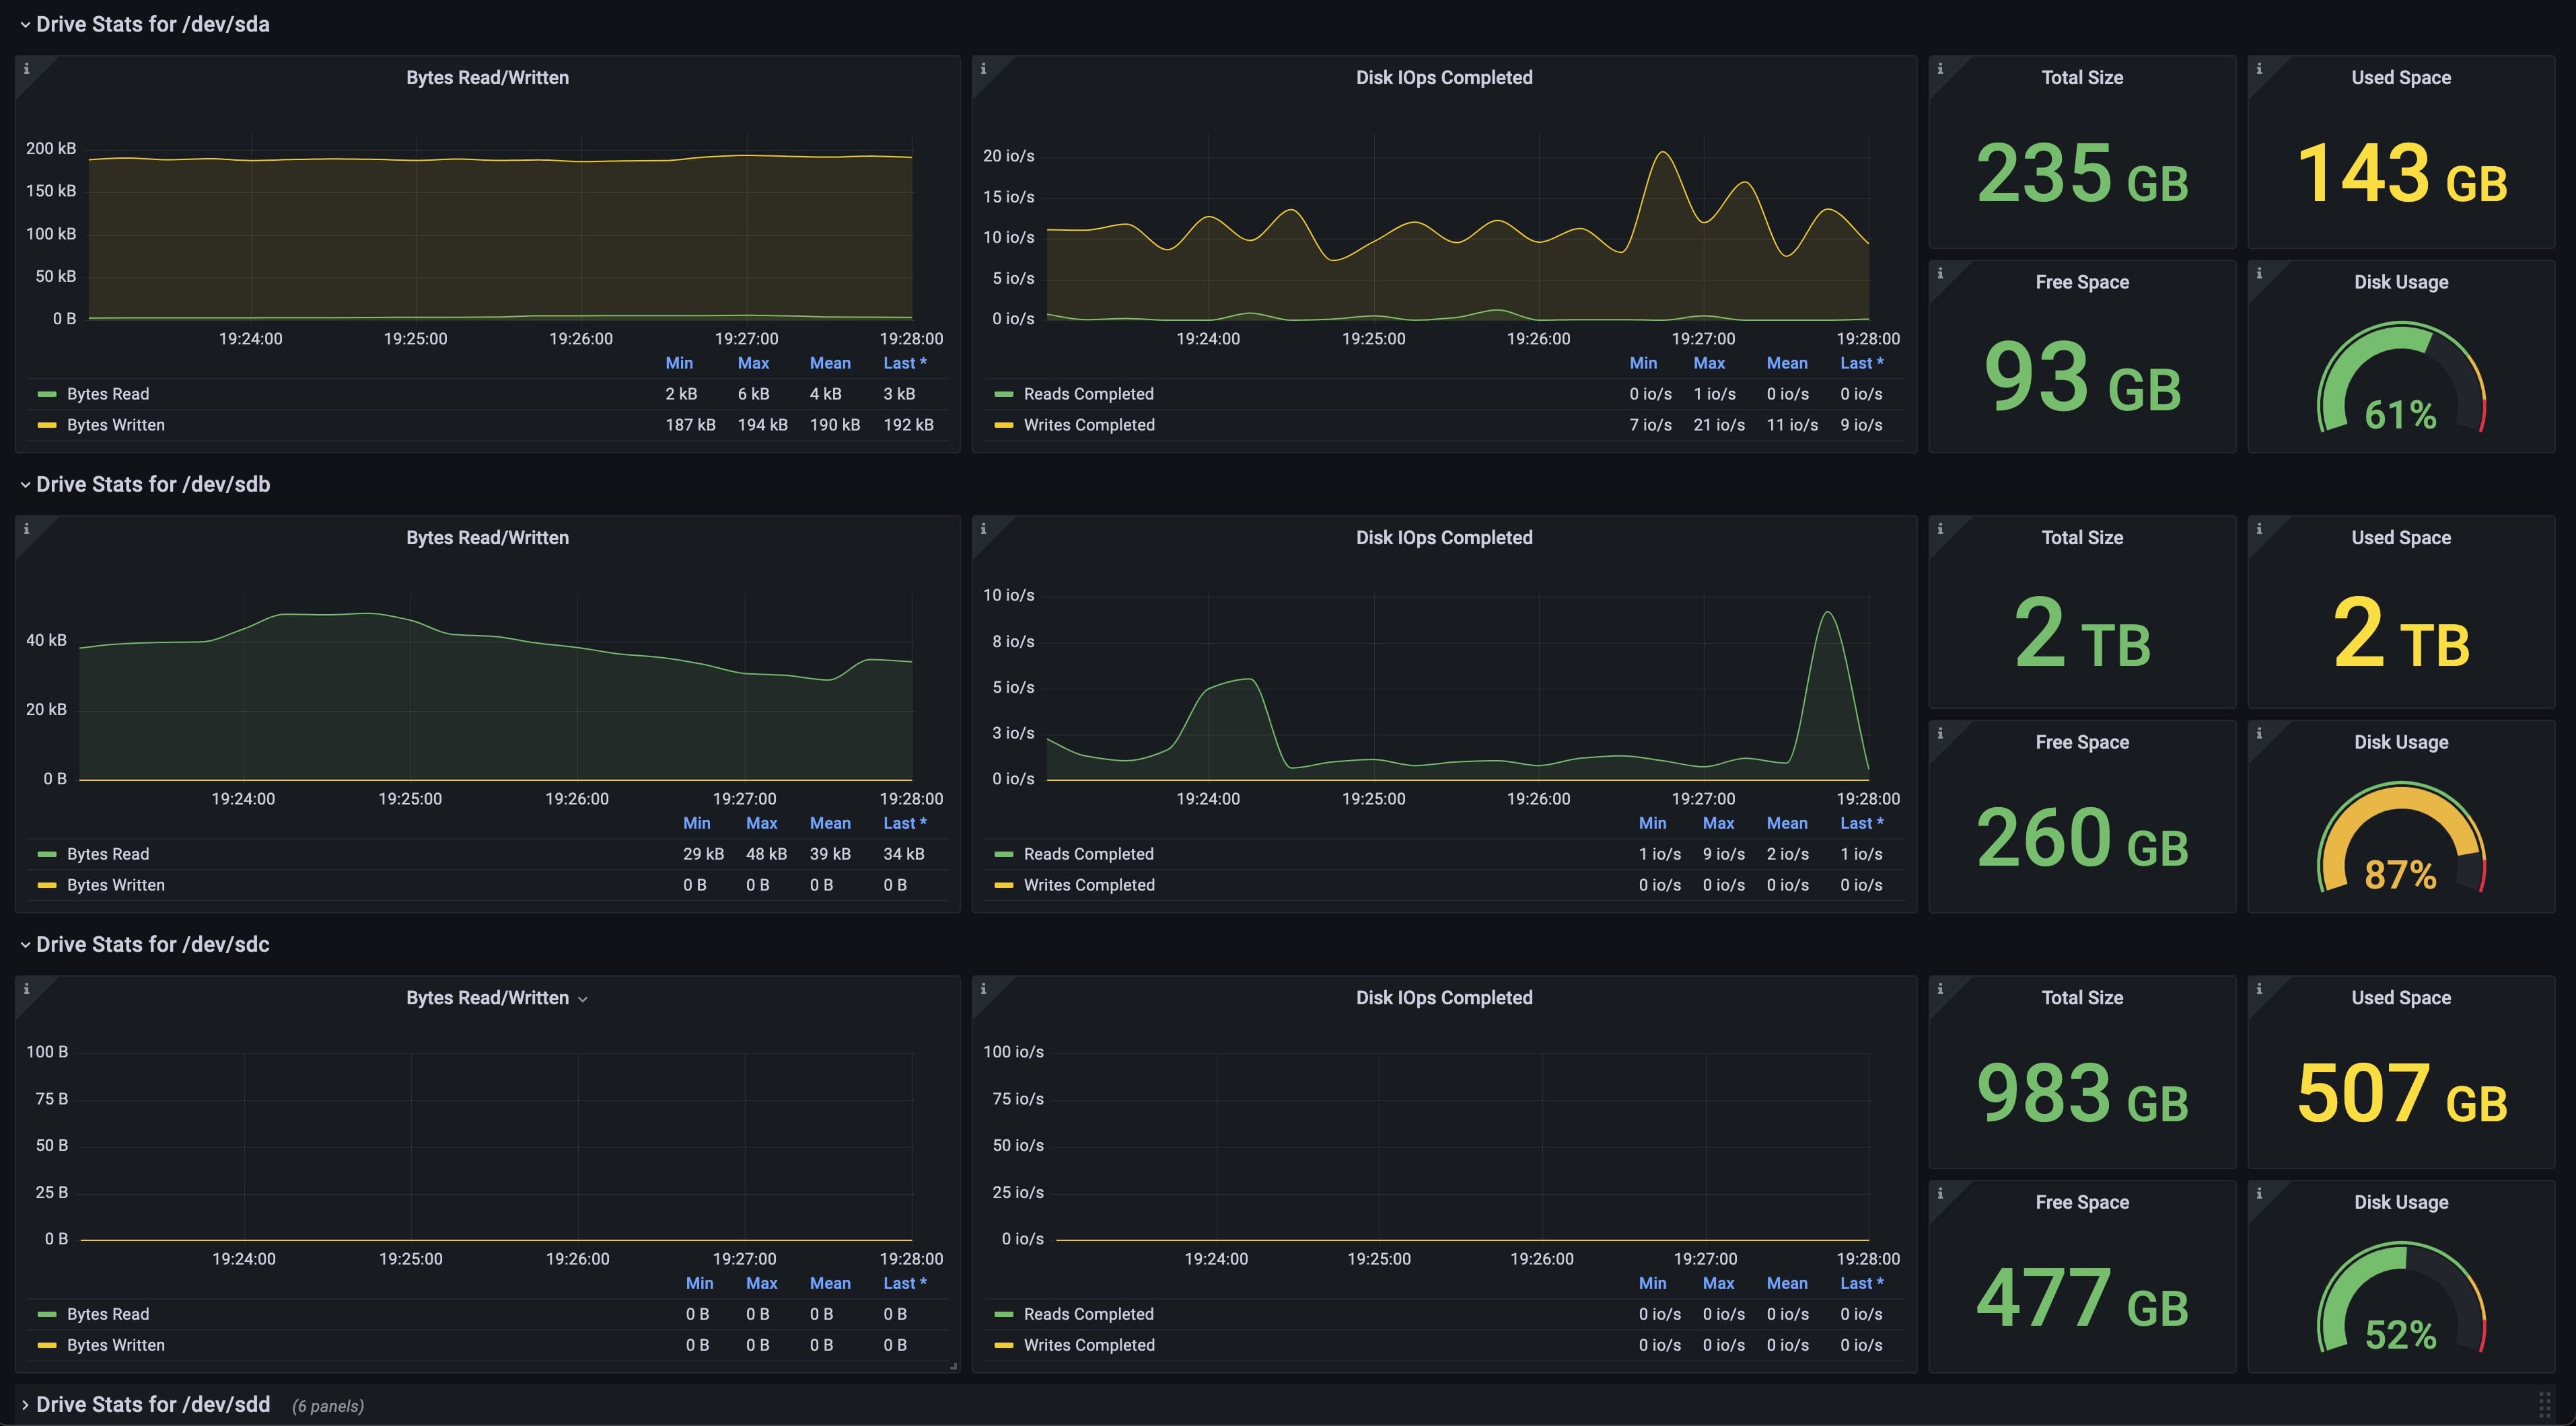Viewport: 2576px width, 1426px height.
Task: Click the 477 GB free space value
Action: [x=2082, y=1297]
